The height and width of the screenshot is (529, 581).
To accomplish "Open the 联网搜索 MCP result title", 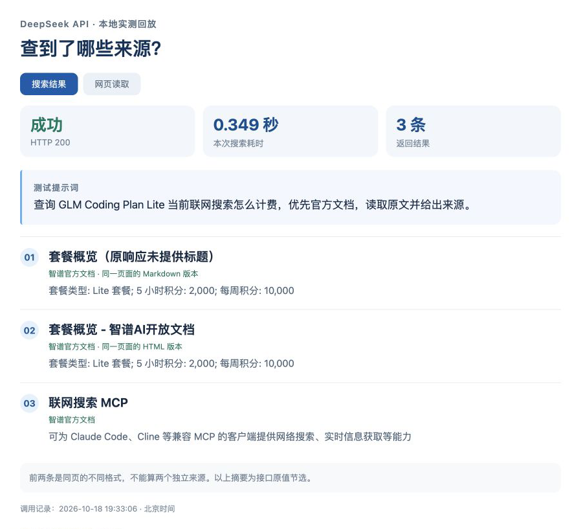I will pyautogui.click(x=88, y=403).
